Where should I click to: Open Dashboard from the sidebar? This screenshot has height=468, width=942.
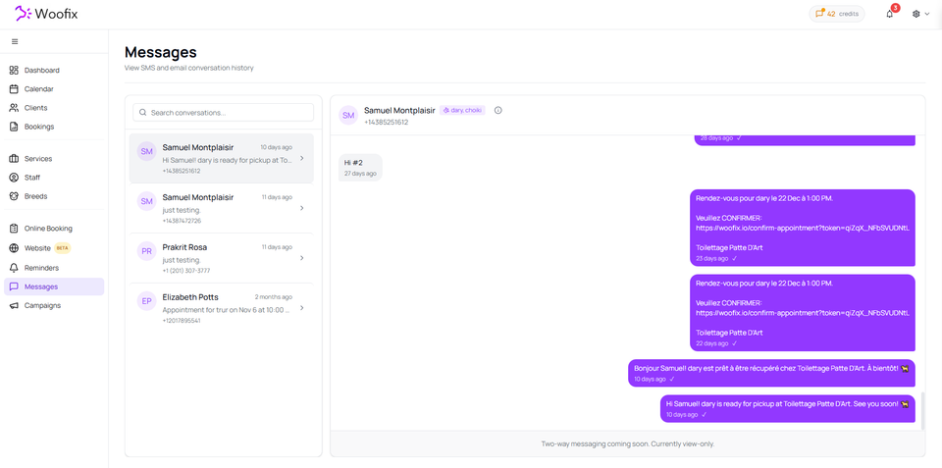click(41, 71)
